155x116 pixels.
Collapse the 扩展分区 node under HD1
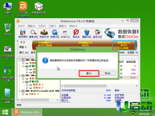pyautogui.click(x=23, y=82)
